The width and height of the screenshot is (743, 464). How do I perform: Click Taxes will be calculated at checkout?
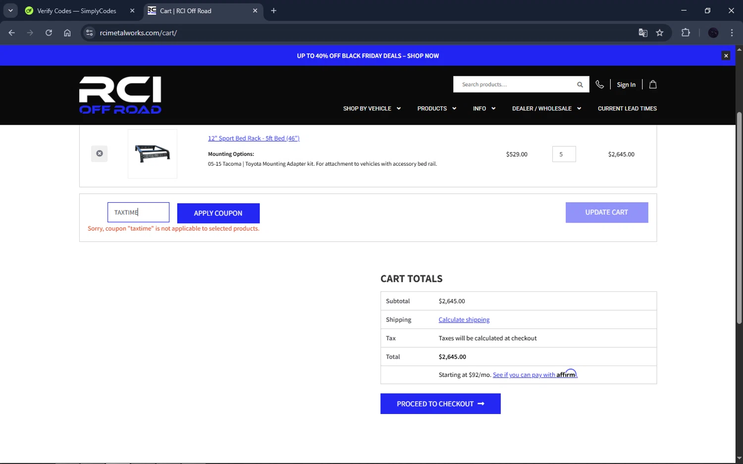point(487,338)
